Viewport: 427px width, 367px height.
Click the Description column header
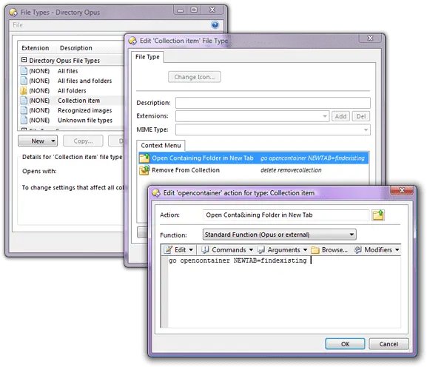[76, 48]
